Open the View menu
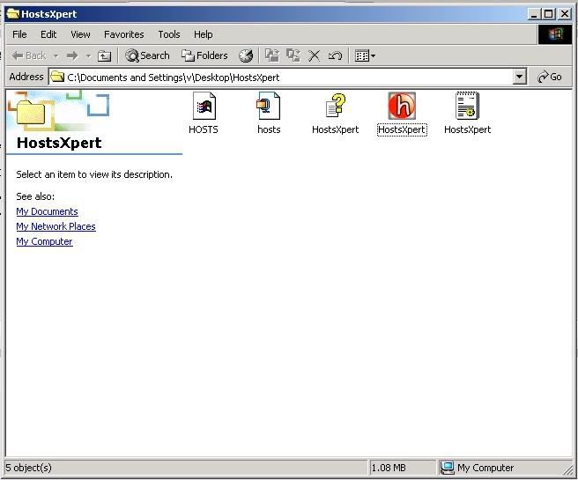 click(x=80, y=34)
